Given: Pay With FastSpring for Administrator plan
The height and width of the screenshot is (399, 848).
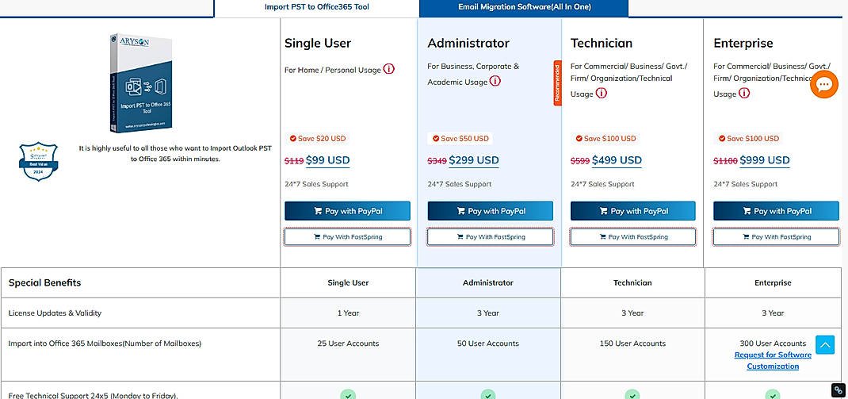Looking at the screenshot, I should pyautogui.click(x=490, y=237).
